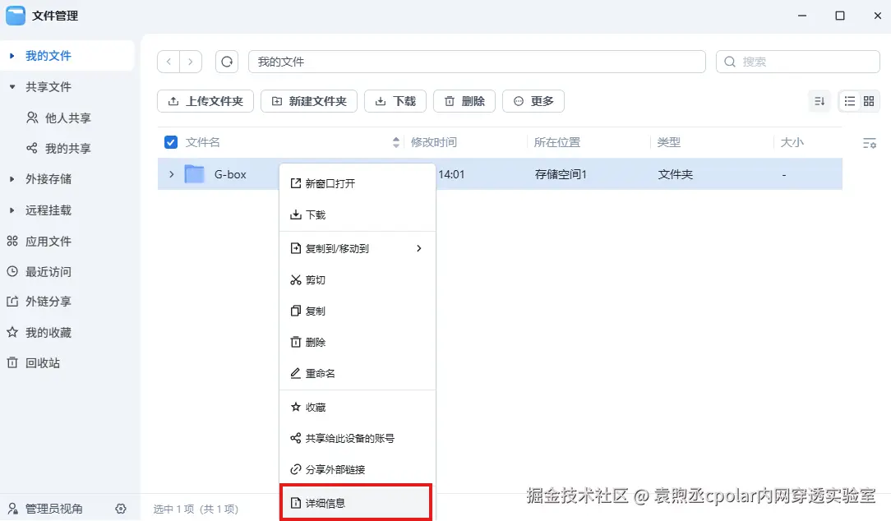Click the forward navigation arrow
Viewport: 891px width, 521px height.
click(191, 62)
